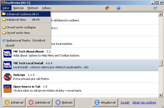Click description Adds about: options to Help Menu
Screen dimensions: 164x108
point(46,55)
